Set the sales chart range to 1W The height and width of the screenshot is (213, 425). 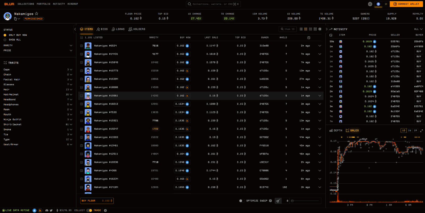click(x=410, y=130)
